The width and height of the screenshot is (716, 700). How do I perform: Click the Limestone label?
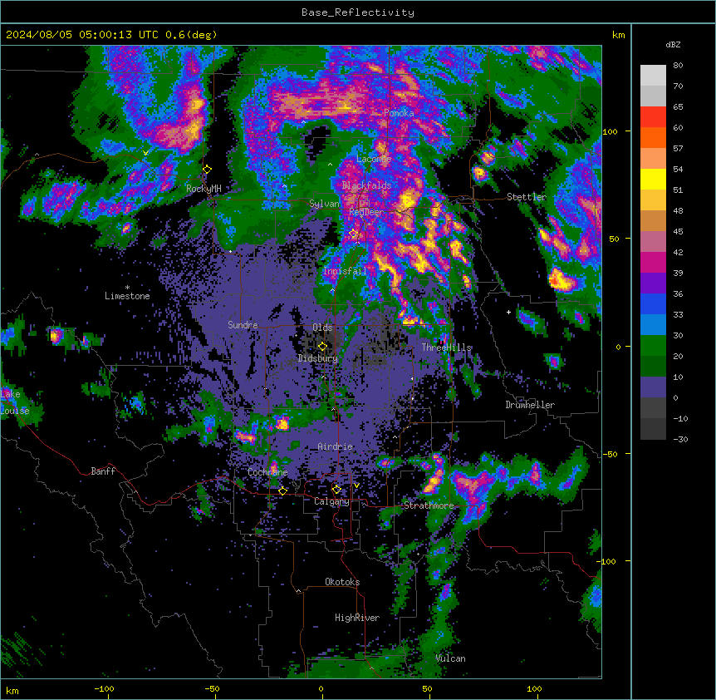[127, 296]
